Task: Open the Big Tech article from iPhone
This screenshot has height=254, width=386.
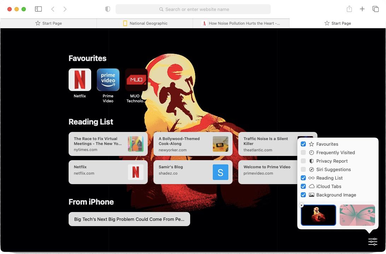Action: click(x=129, y=219)
